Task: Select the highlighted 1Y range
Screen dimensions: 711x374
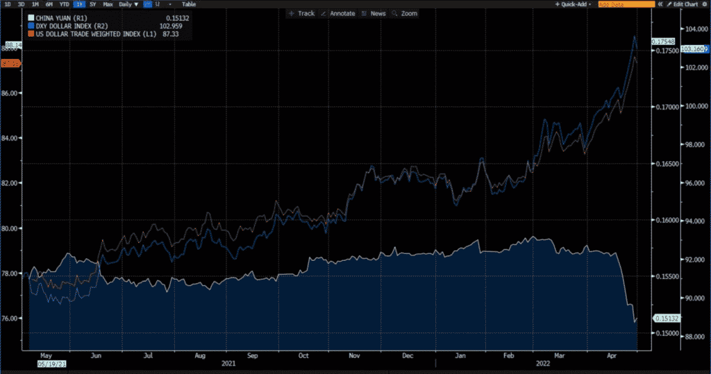Action: [79, 4]
